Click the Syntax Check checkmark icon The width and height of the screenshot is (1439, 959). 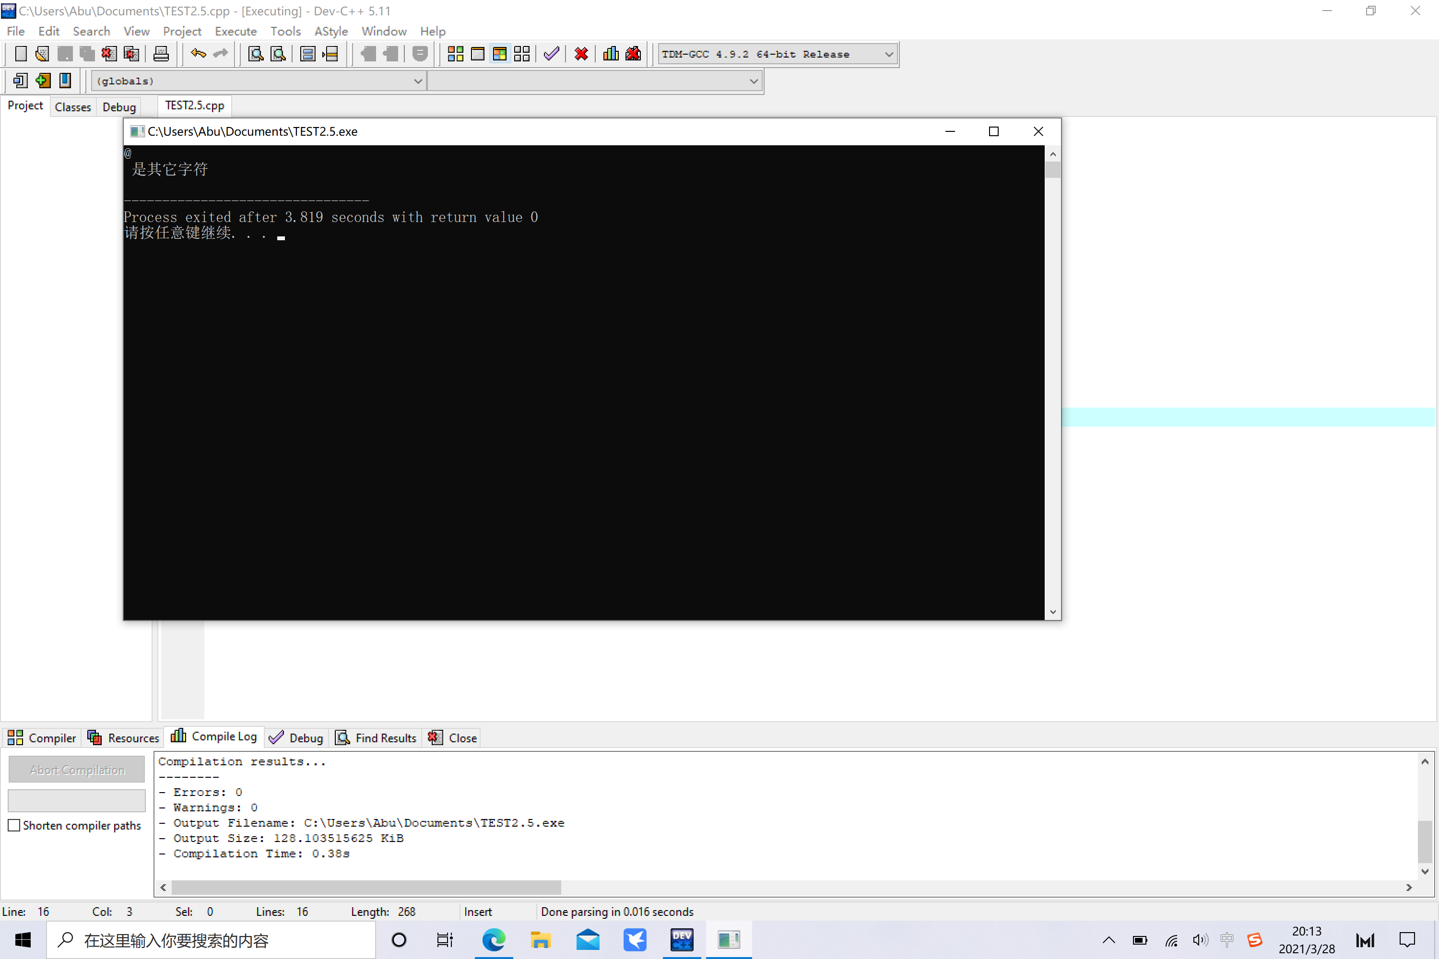[551, 54]
